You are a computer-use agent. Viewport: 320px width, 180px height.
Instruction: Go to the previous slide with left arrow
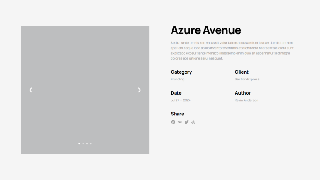30,90
